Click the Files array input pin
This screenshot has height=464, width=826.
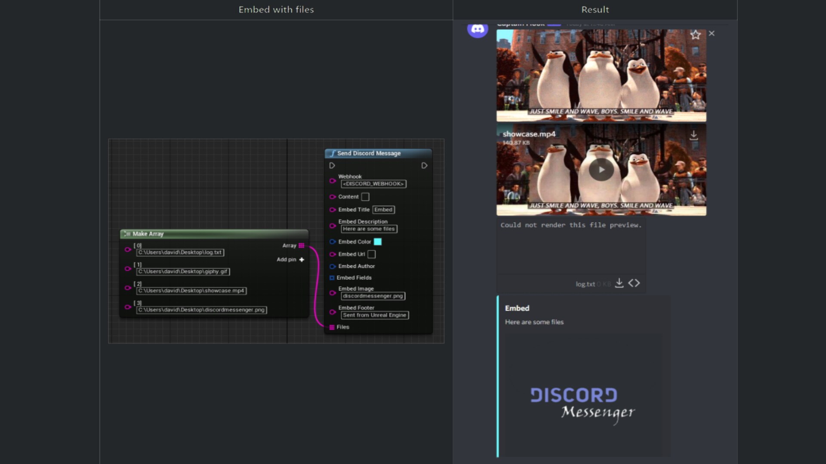(x=332, y=327)
